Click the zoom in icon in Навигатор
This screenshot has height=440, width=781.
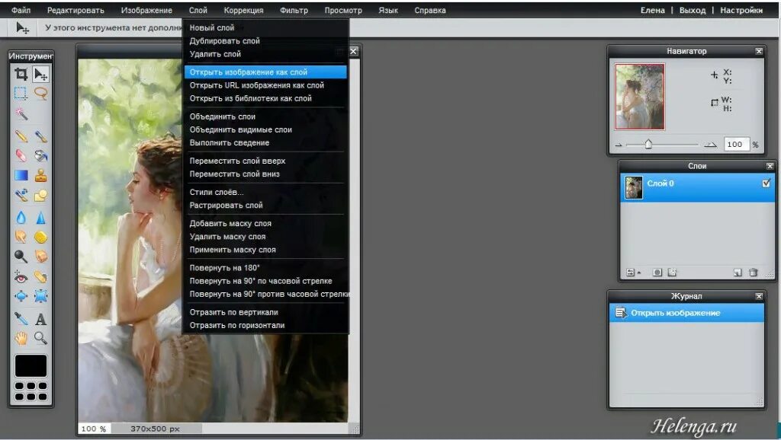(710, 145)
